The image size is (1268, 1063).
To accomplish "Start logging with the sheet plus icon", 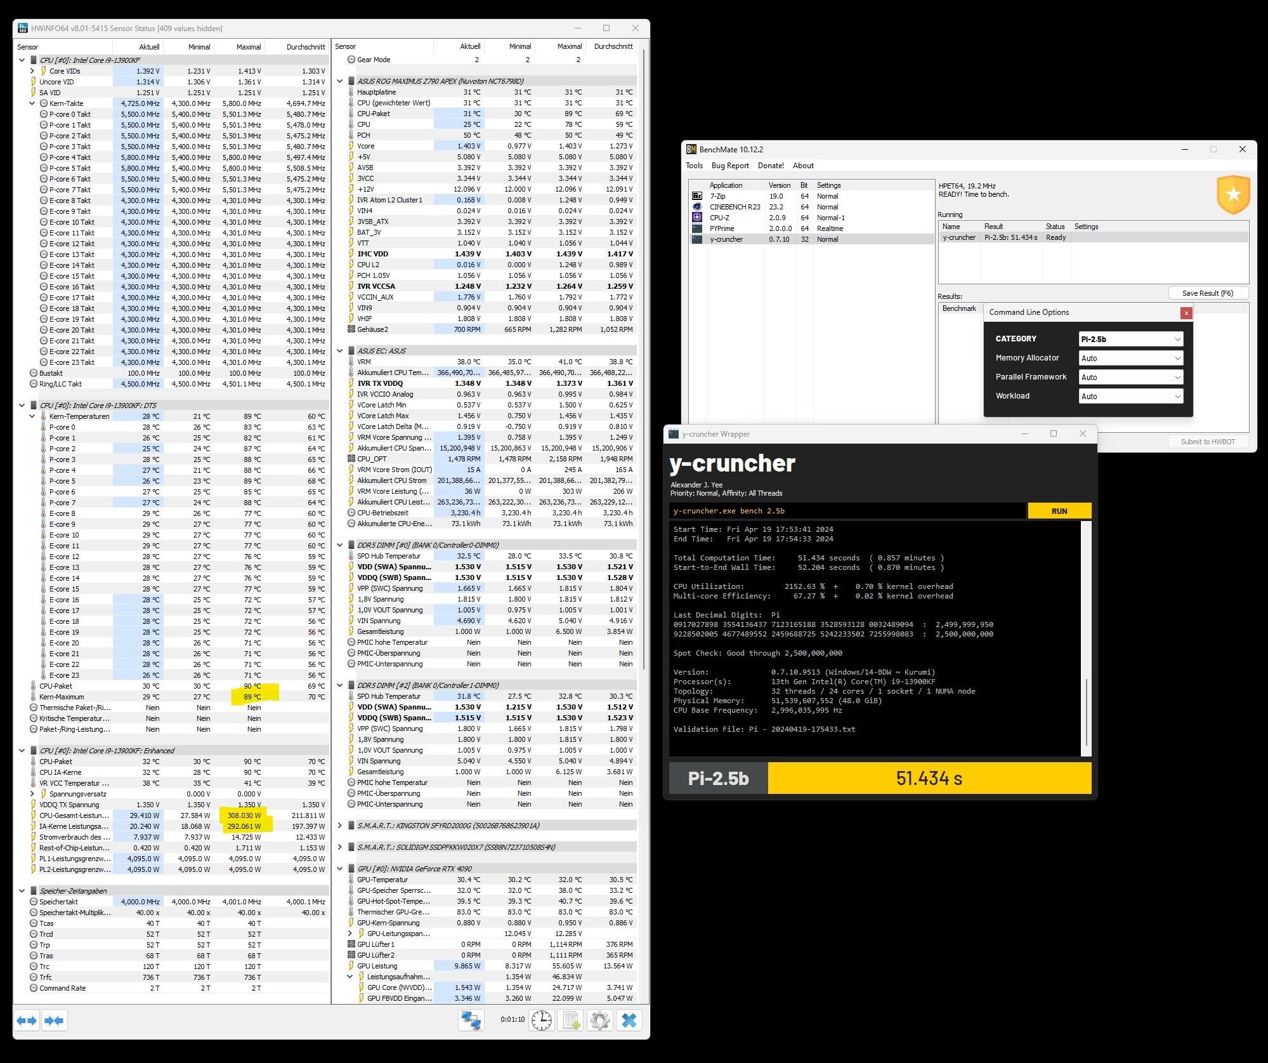I will [570, 1020].
